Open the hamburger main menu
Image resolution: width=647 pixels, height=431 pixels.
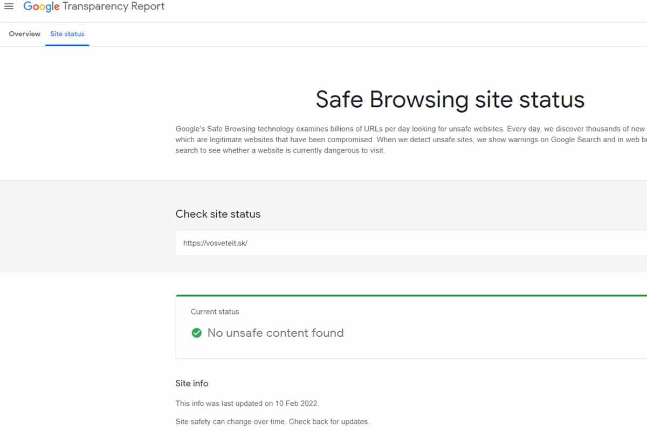pyautogui.click(x=9, y=6)
